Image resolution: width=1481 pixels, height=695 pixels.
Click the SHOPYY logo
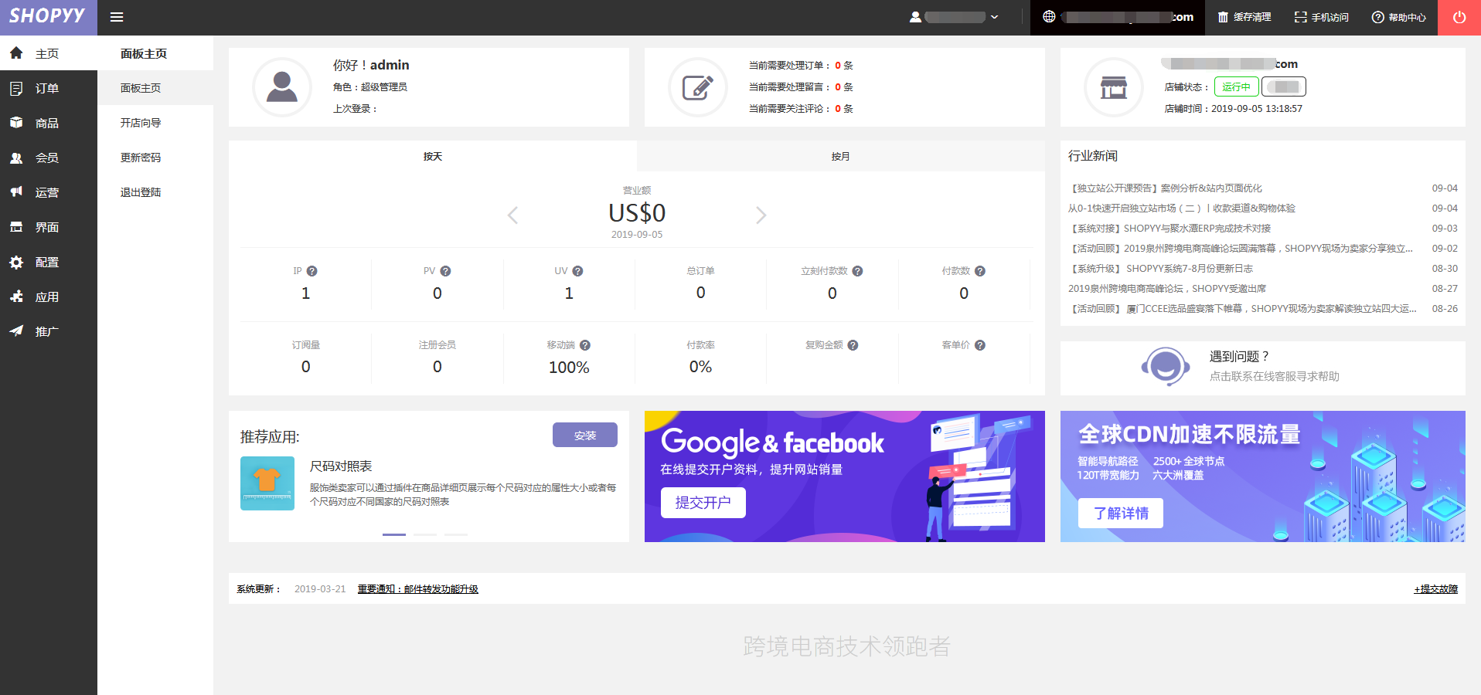[47, 16]
